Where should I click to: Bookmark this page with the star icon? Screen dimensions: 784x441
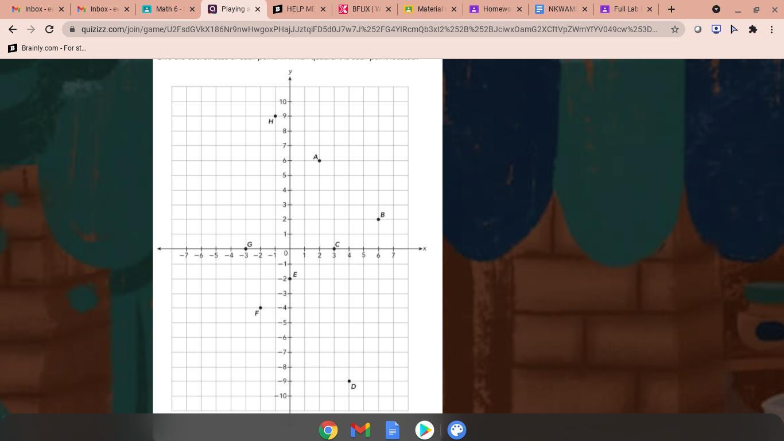[x=675, y=29]
